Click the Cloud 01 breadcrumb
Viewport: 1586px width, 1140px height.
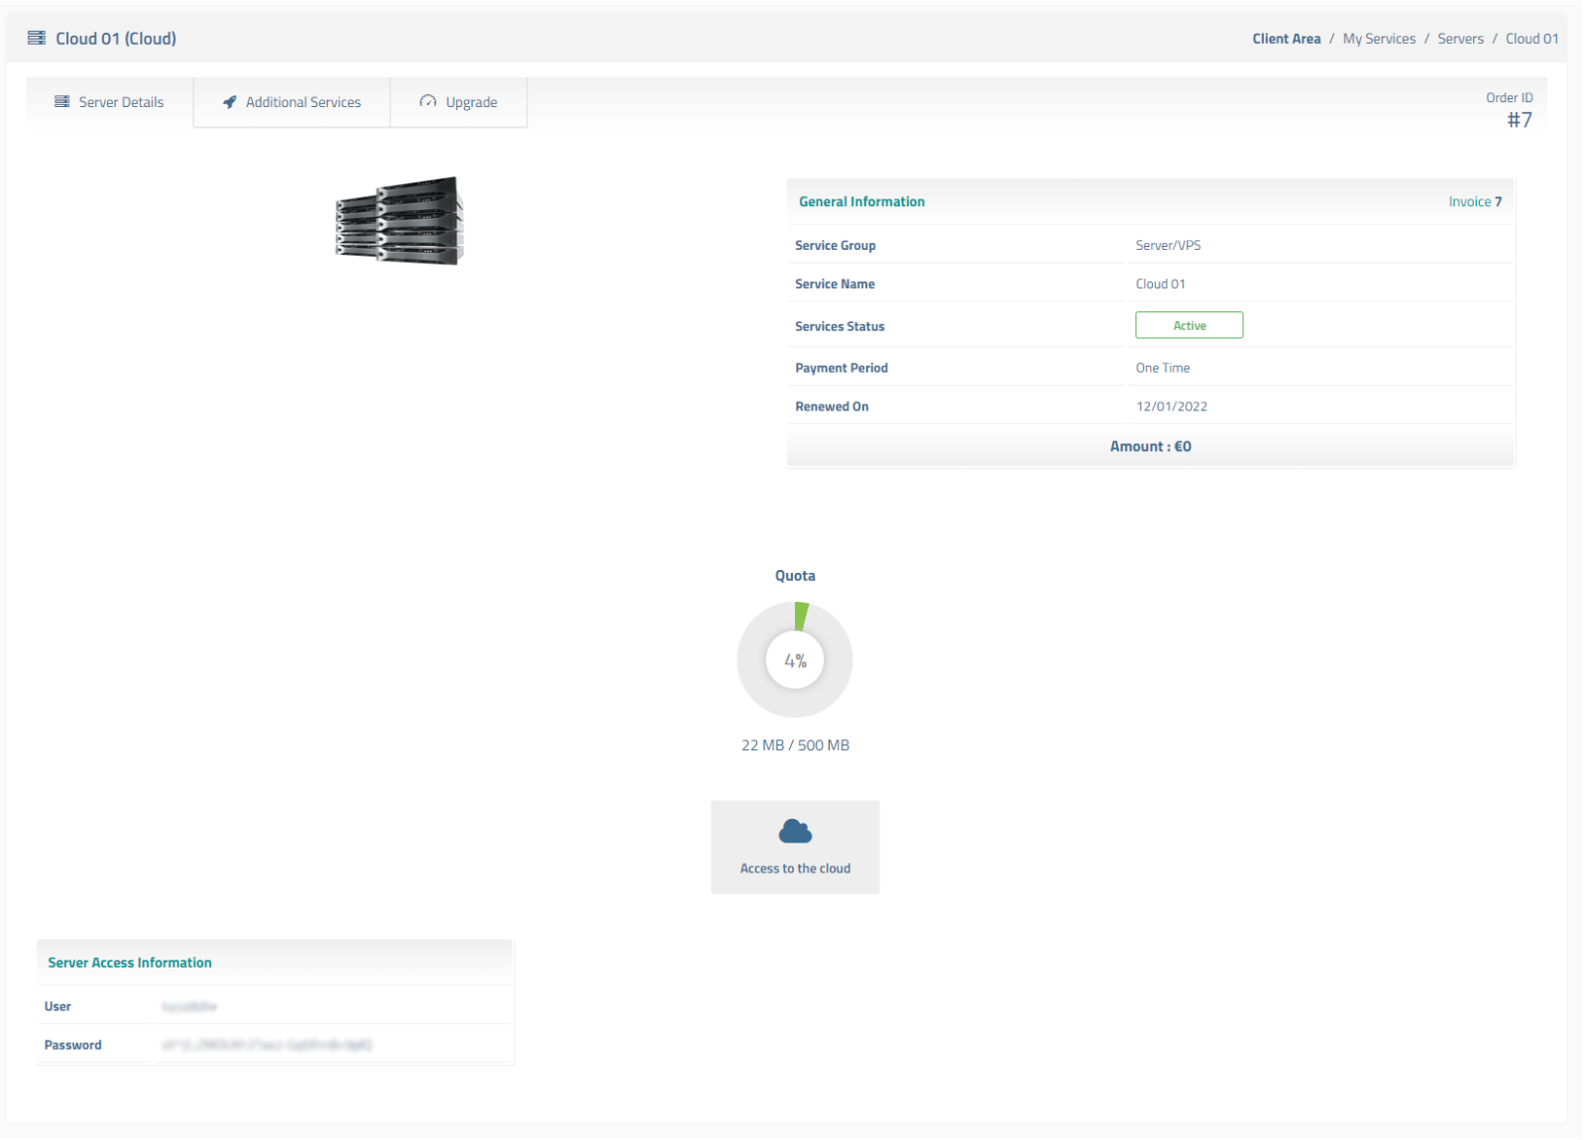click(1531, 39)
